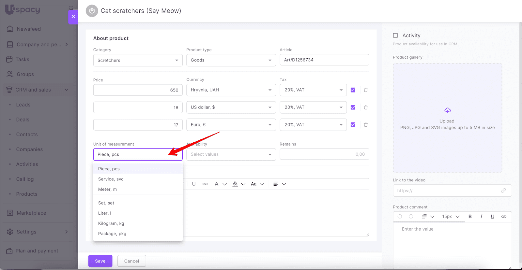Viewport: 522px width, 270px height.
Task: Select Kilogram, kg from unit list
Action: 111,223
